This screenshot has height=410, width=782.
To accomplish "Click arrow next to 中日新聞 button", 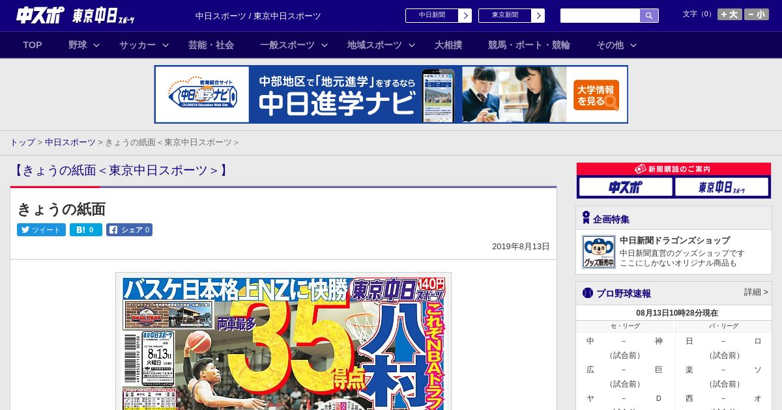I will (x=465, y=16).
